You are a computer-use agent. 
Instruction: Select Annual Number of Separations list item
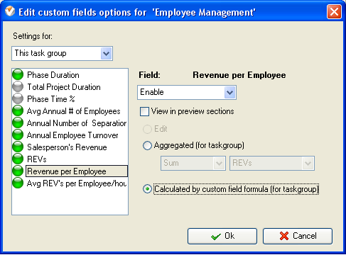pyautogui.click(x=77, y=123)
